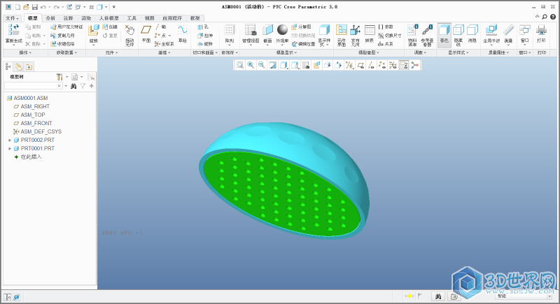The height and width of the screenshot is (304, 560).
Task: Open the 基准 group dropdown
Action: 164,52
